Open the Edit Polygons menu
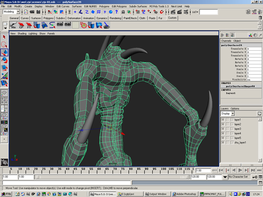The height and width of the screenshot is (197, 263). pos(119,7)
